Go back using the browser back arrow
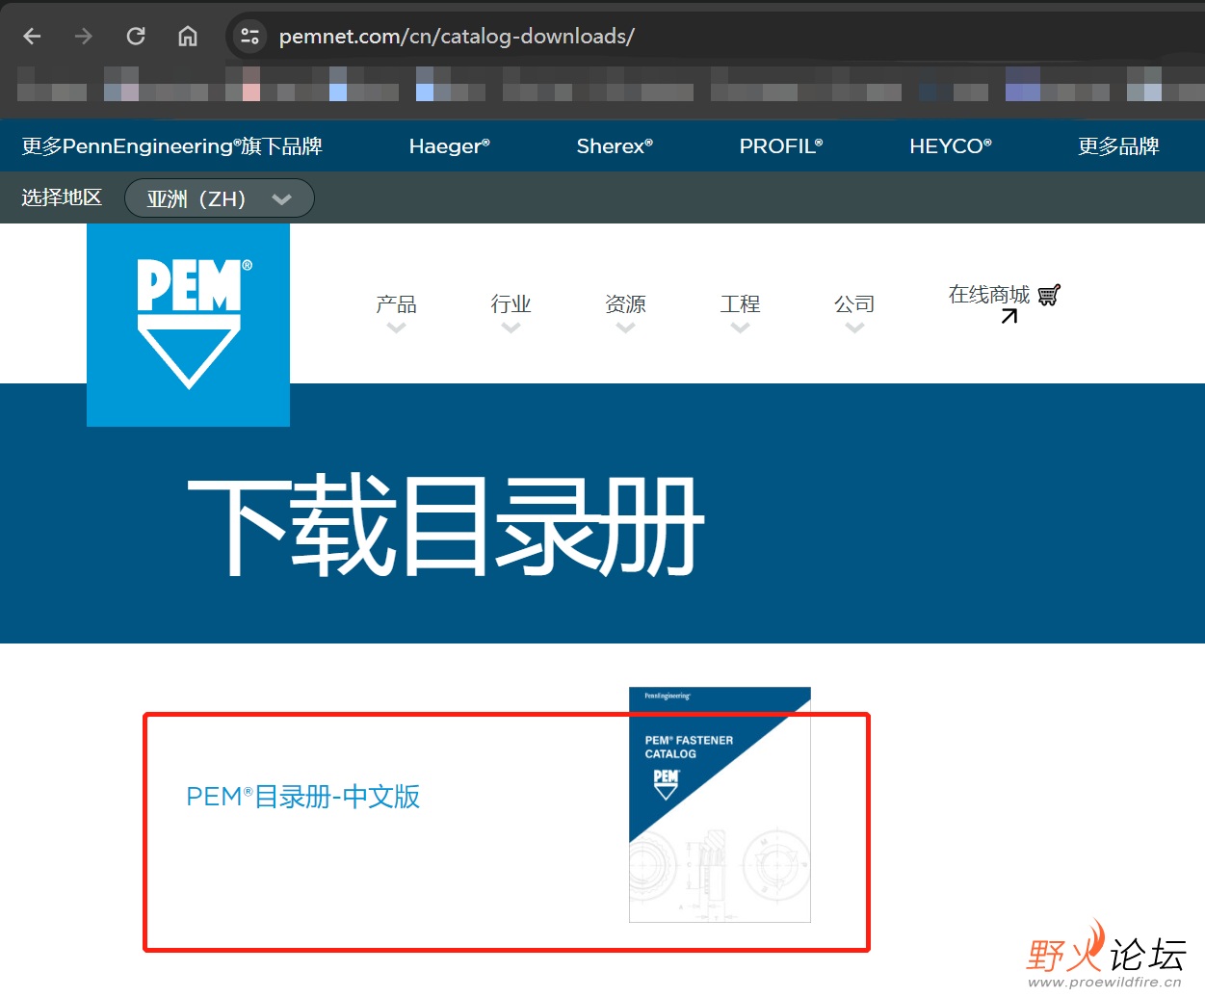1205x998 pixels. 32,37
